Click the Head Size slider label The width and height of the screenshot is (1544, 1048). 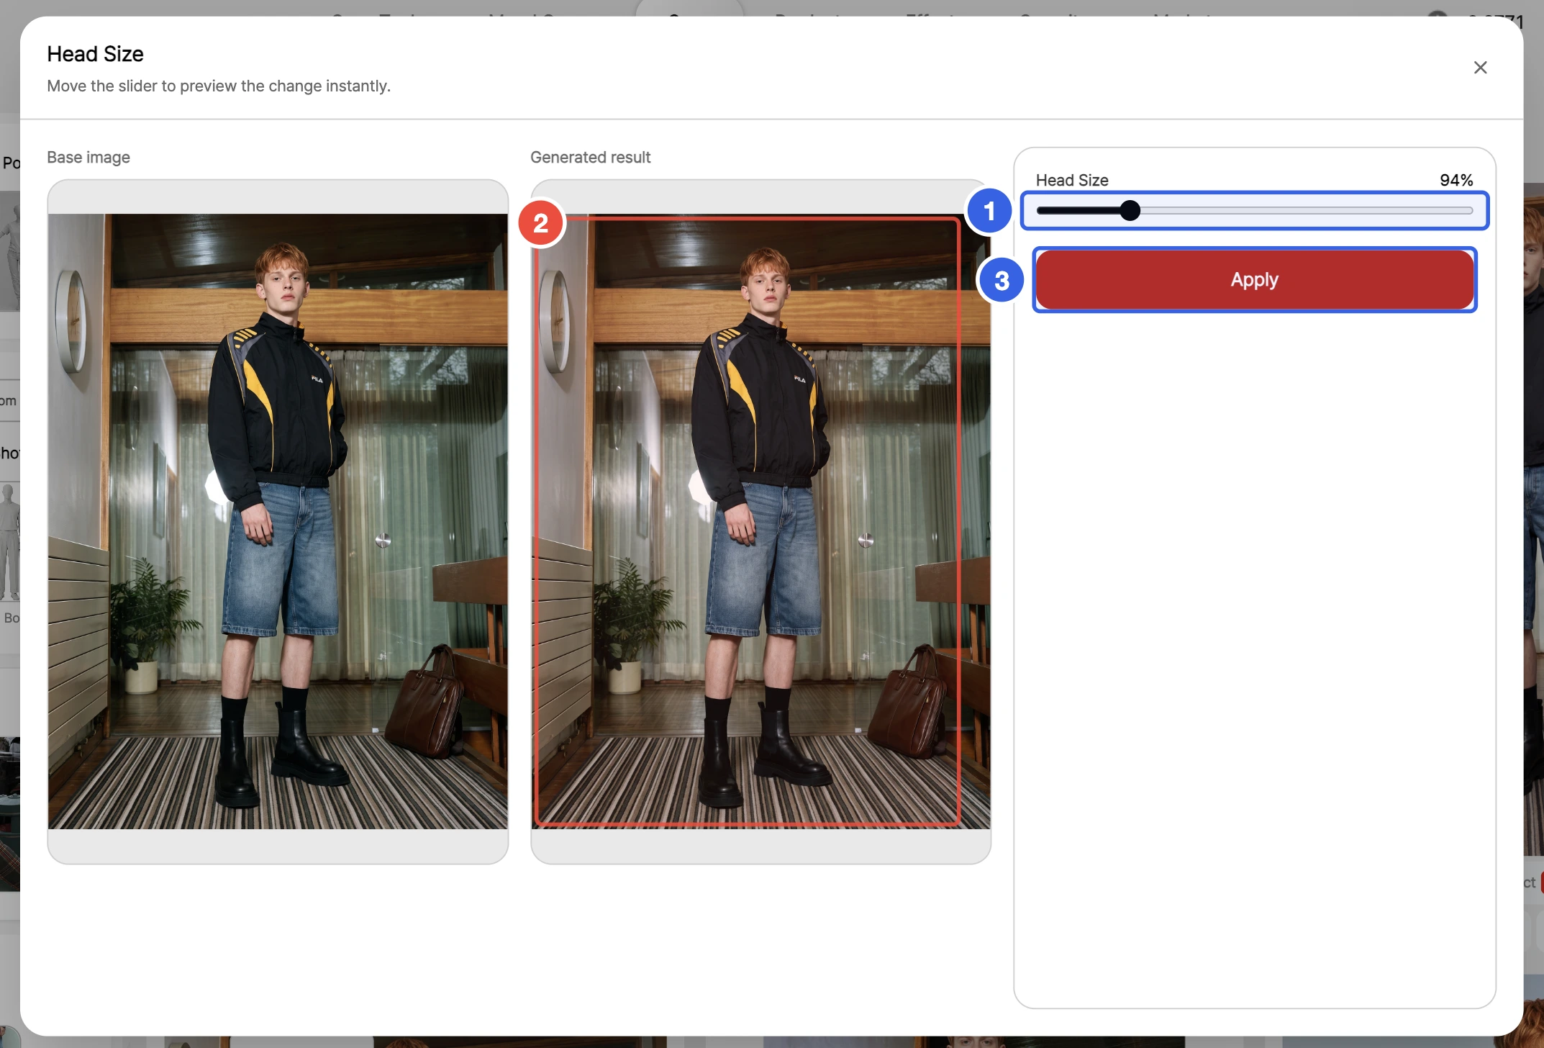point(1072,180)
